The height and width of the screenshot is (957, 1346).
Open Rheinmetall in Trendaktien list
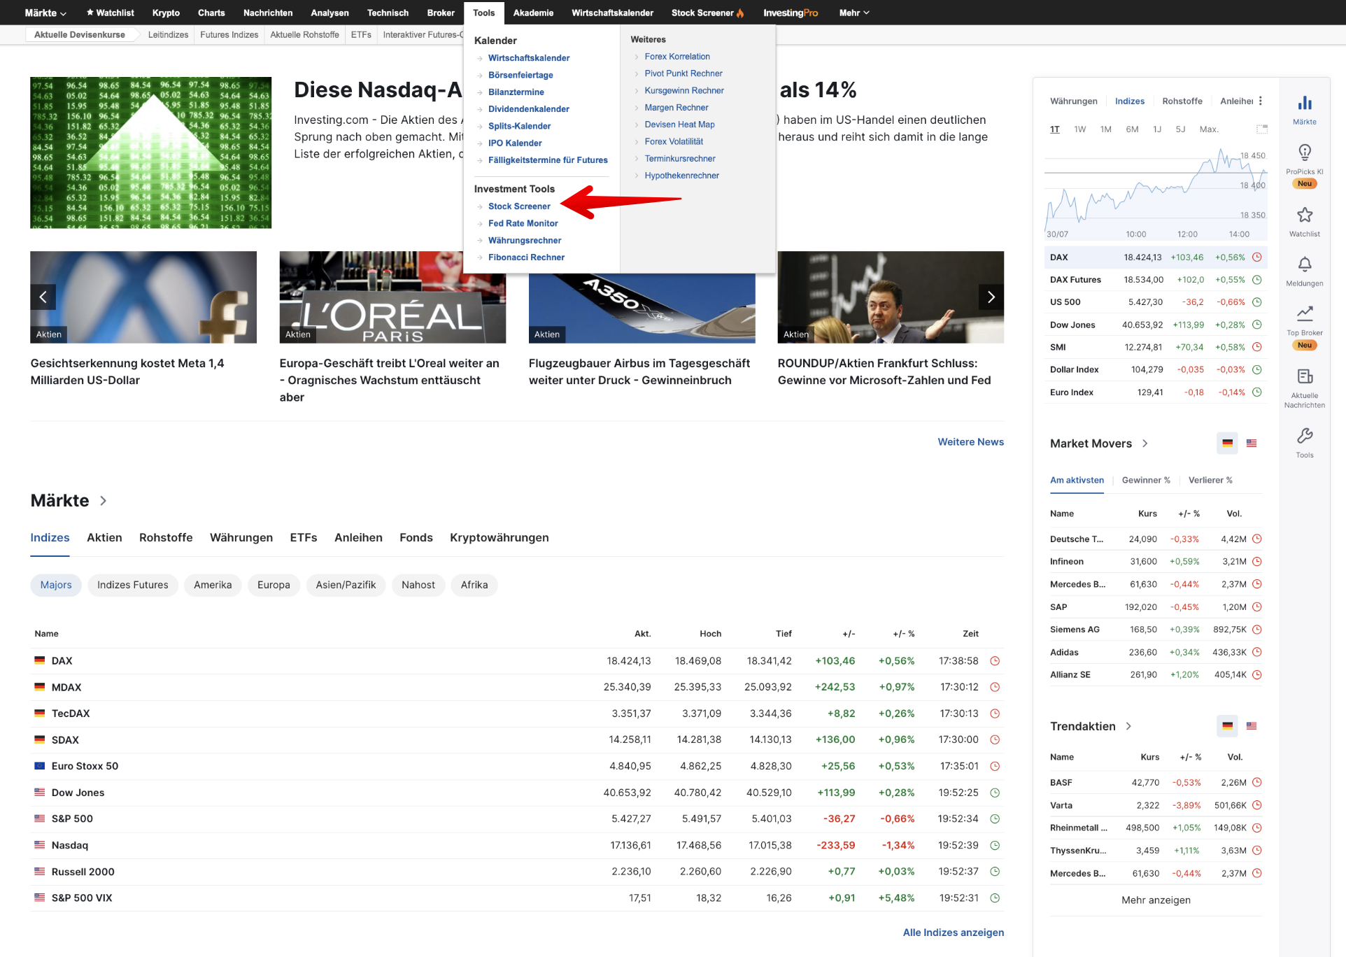pyautogui.click(x=1078, y=828)
